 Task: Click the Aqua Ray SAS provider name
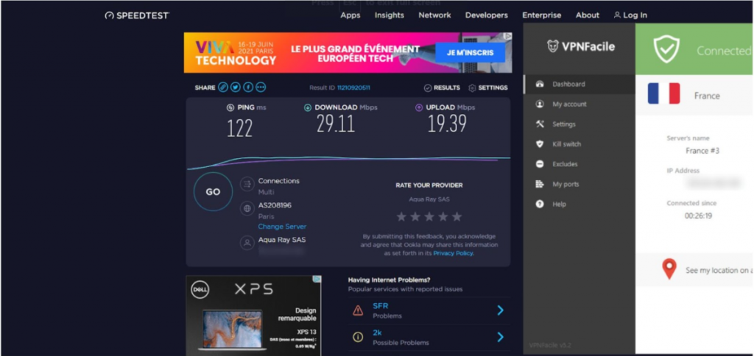[282, 240]
